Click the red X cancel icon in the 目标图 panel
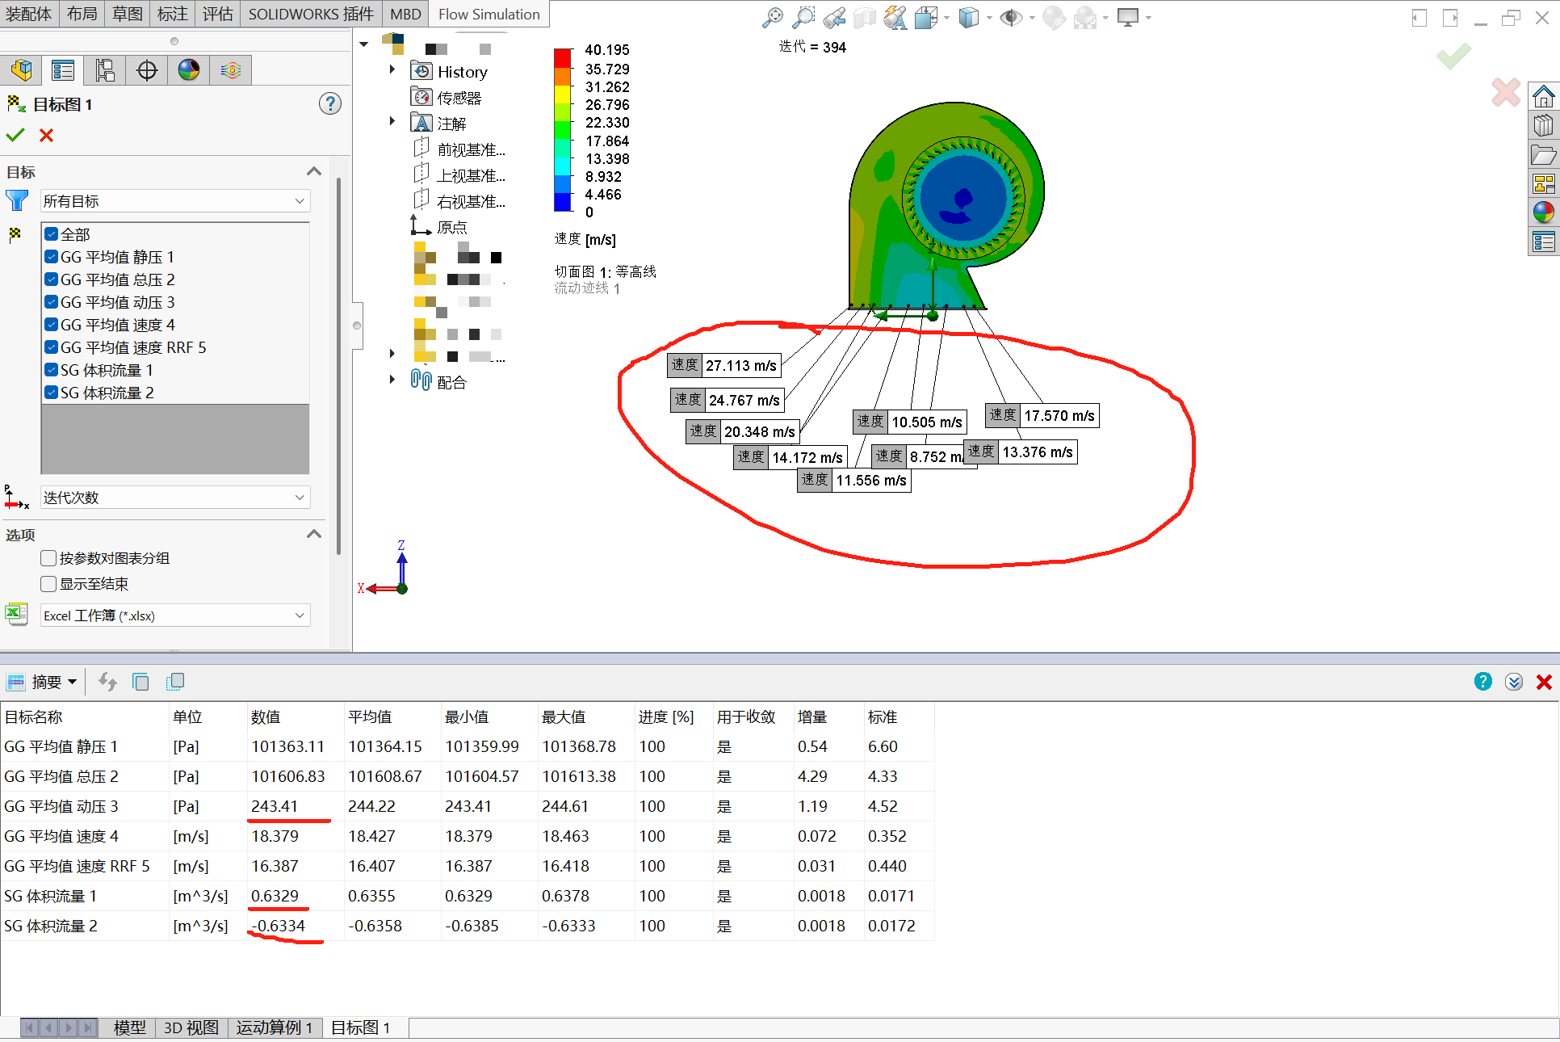Viewport: 1560px width, 1042px height. tap(47, 135)
